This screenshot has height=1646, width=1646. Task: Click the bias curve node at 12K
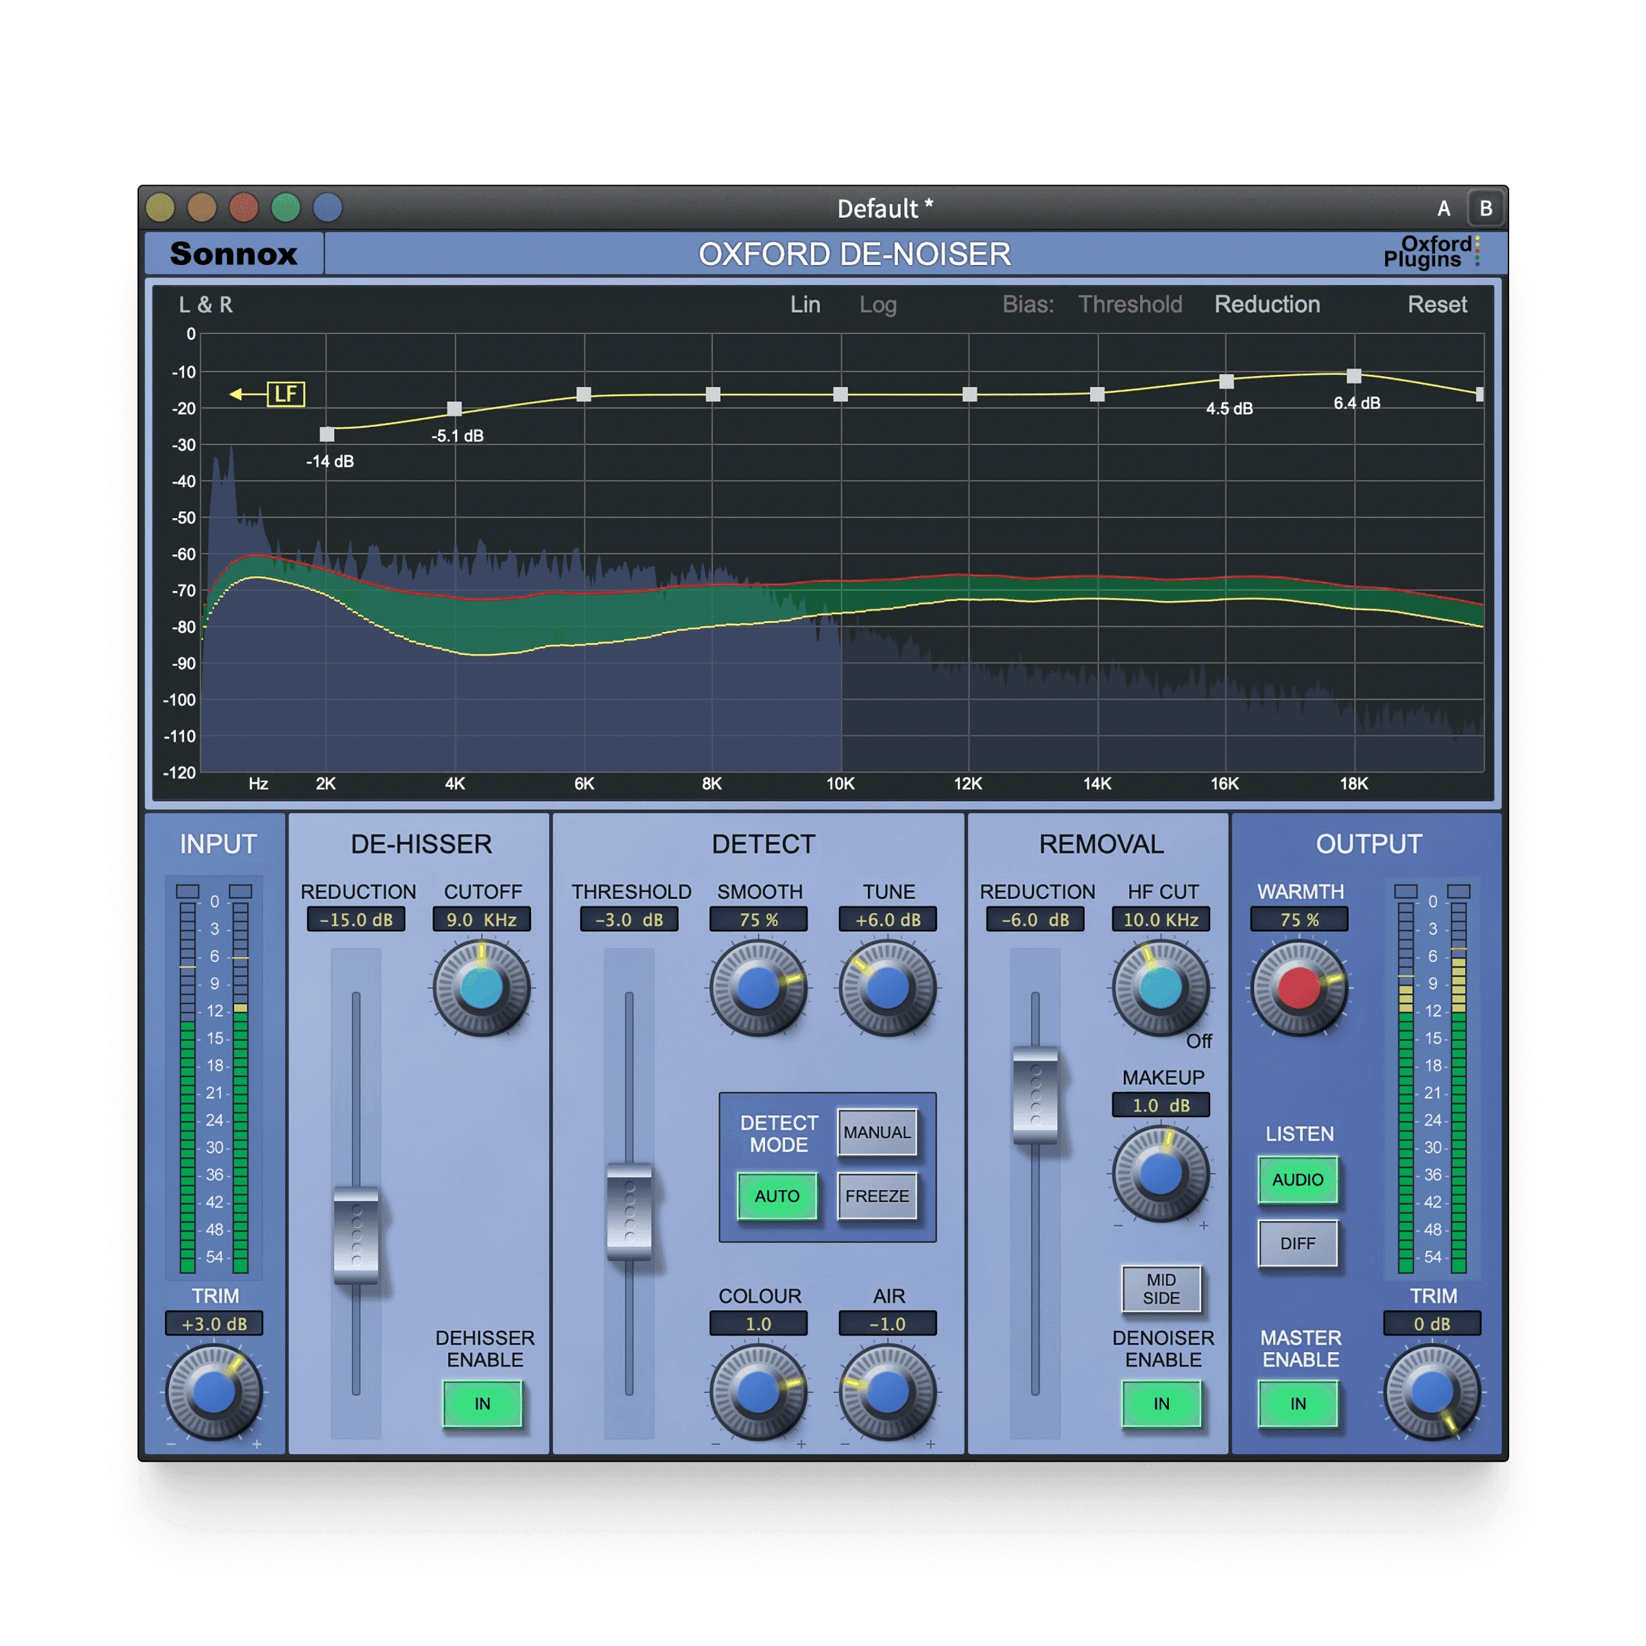970,394
